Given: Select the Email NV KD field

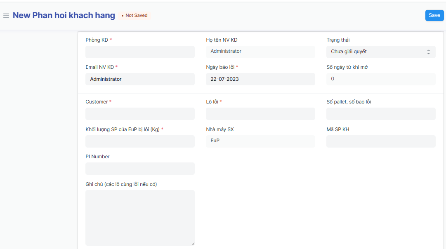Looking at the screenshot, I should tap(140, 79).
